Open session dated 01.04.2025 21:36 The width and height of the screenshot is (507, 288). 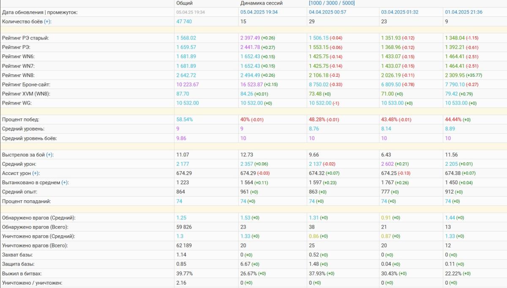(x=463, y=12)
